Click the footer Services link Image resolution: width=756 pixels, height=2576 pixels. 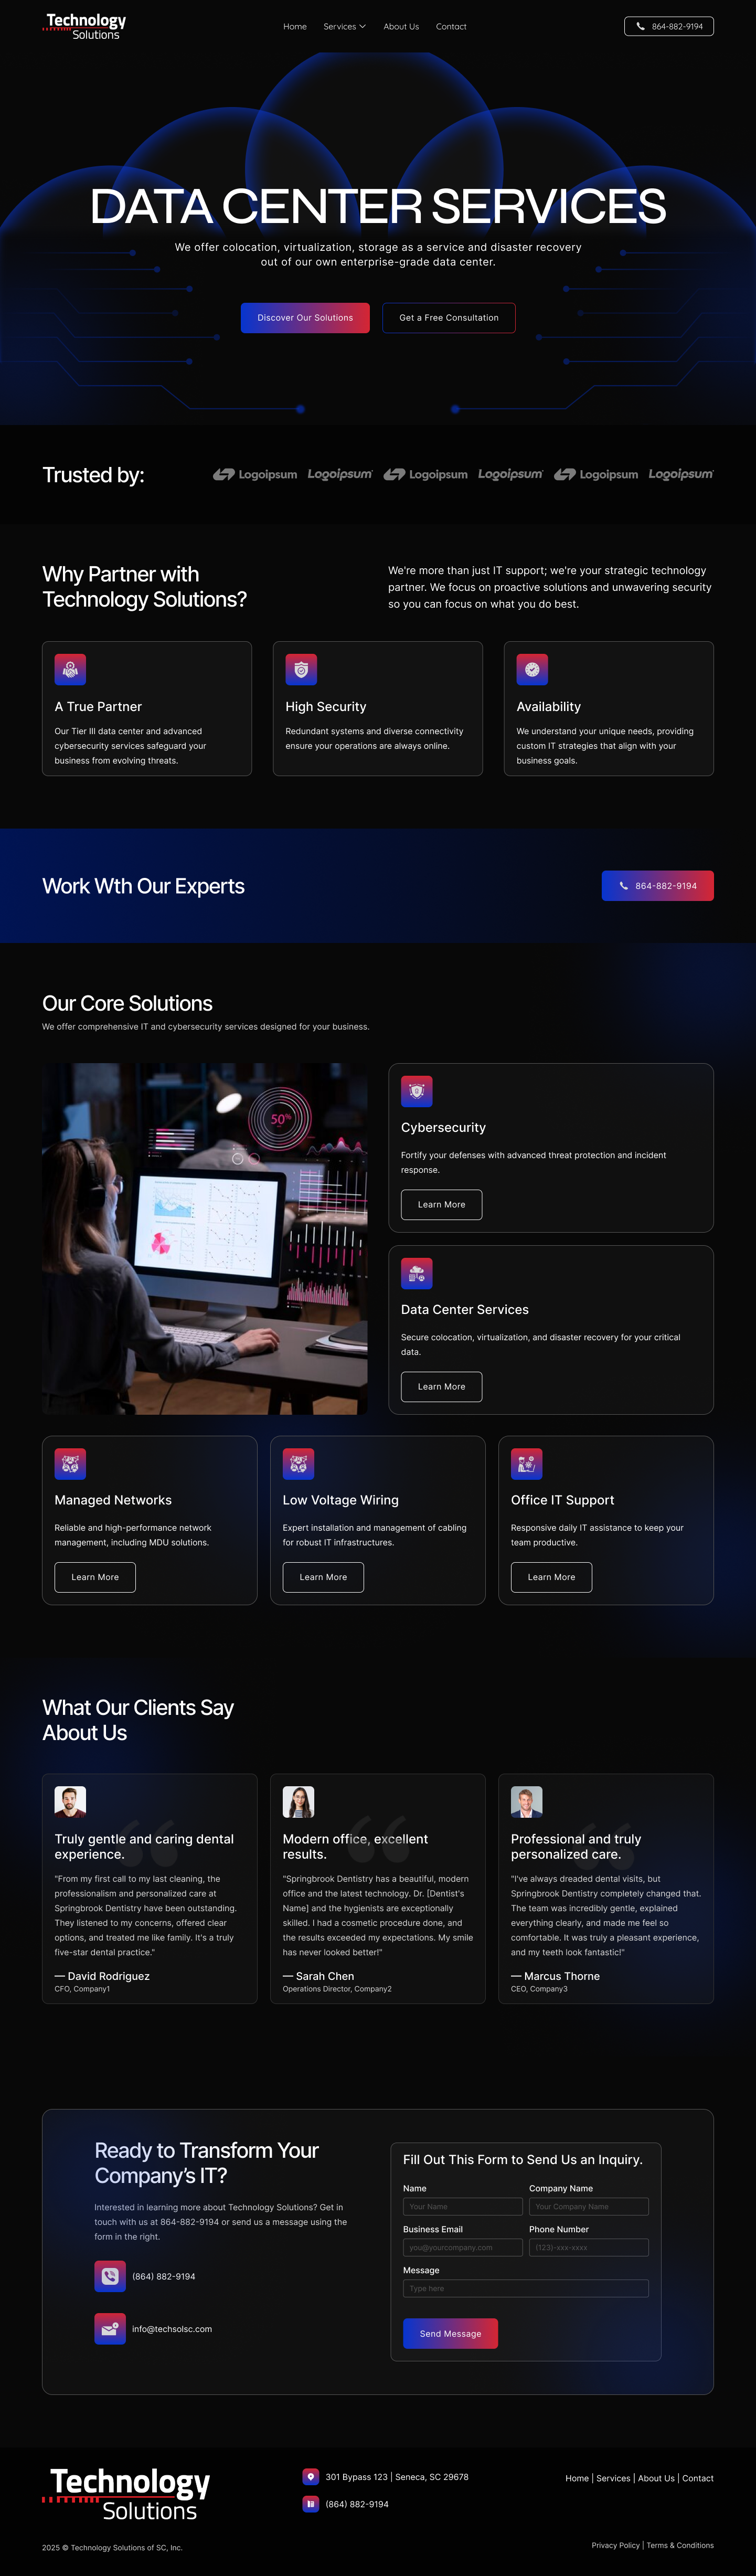[613, 2478]
